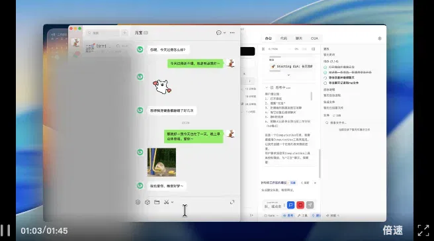Switch to the 代码 tab

click(x=284, y=38)
